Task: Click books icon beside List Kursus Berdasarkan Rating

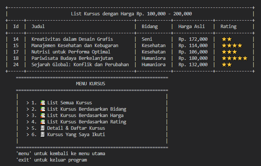Action: pos(43,122)
